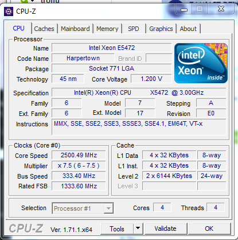This screenshot has width=238, height=240.
Task: Click the Intel Xeon inside logo
Action: pyautogui.click(x=201, y=63)
